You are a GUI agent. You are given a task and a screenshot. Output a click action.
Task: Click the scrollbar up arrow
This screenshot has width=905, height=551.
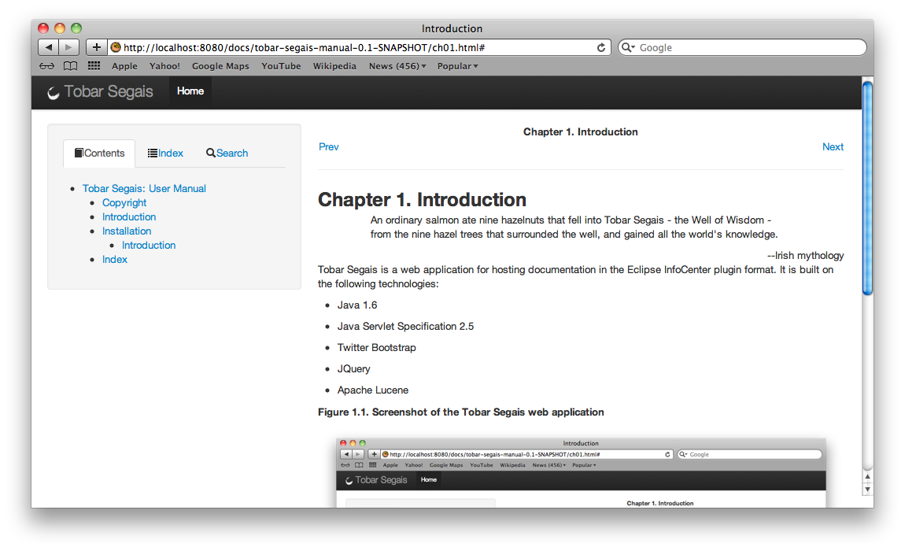pyautogui.click(x=867, y=476)
